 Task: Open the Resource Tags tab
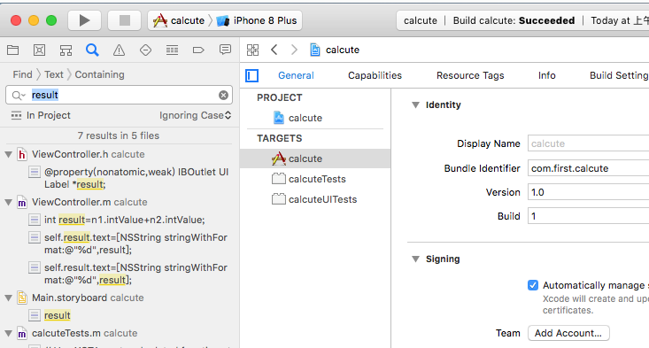[470, 75]
